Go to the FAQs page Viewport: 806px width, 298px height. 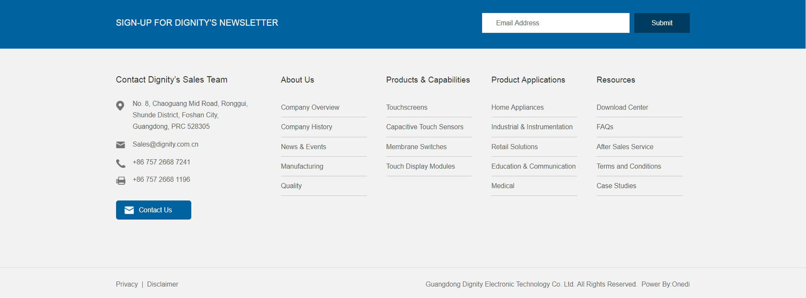coord(605,127)
